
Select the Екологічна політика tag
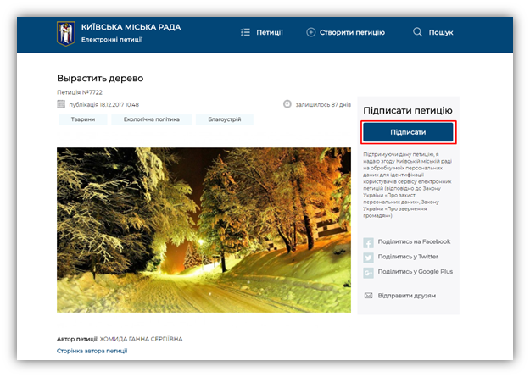pyautogui.click(x=152, y=119)
